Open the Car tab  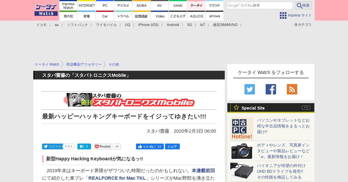coord(105,16)
